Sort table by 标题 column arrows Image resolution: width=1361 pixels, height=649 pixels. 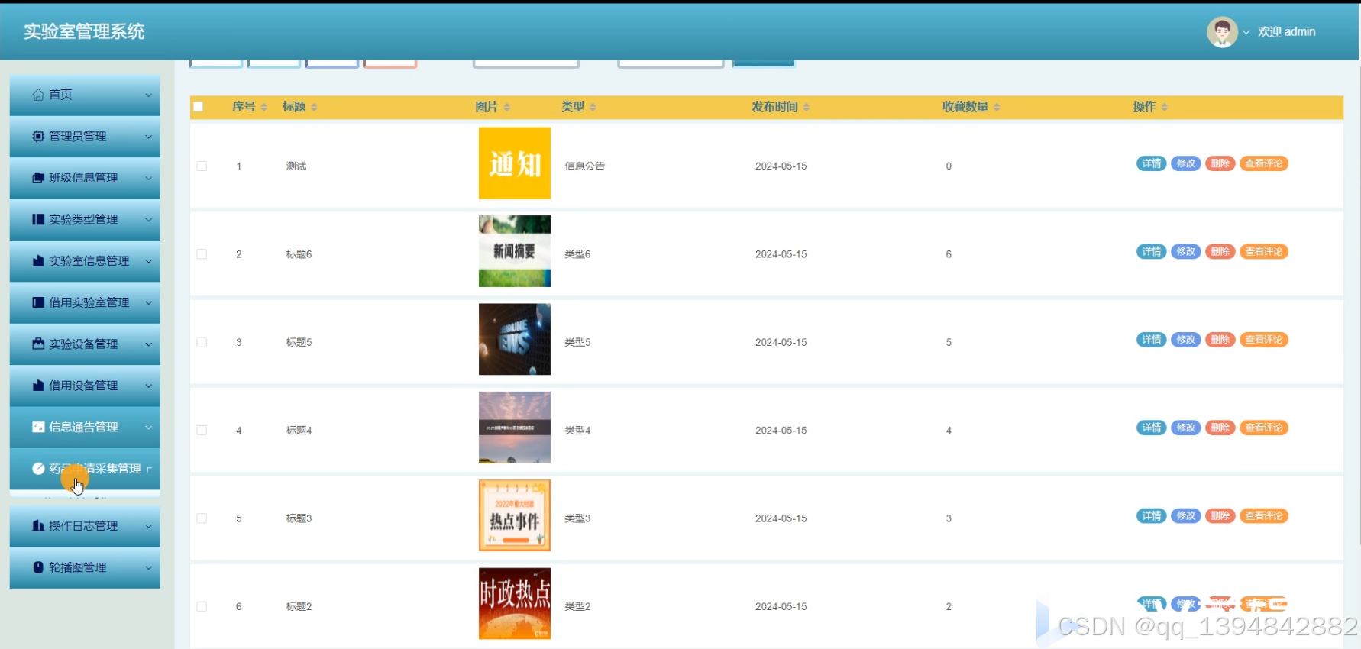click(314, 108)
